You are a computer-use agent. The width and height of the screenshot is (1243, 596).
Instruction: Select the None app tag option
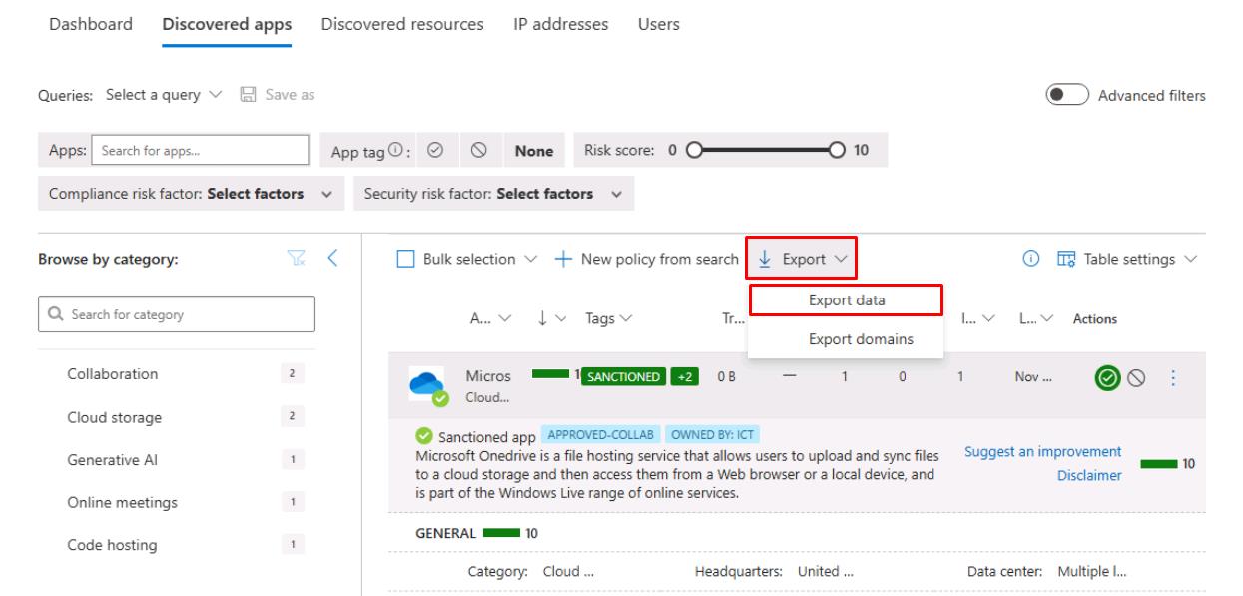pos(534,150)
